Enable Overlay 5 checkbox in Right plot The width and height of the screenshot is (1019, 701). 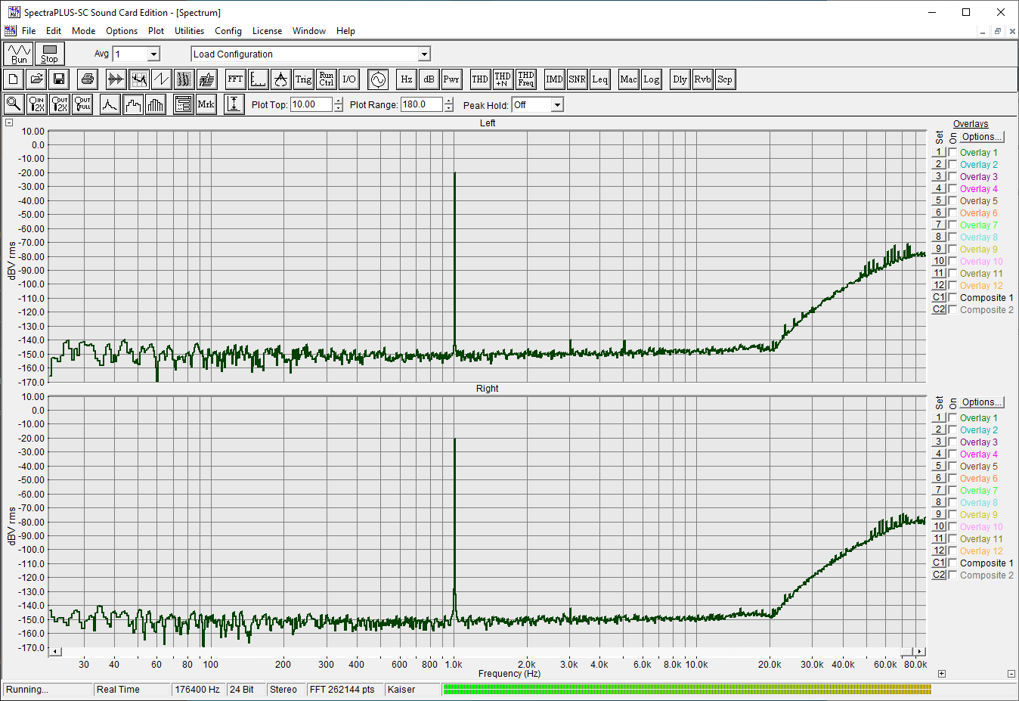[952, 467]
